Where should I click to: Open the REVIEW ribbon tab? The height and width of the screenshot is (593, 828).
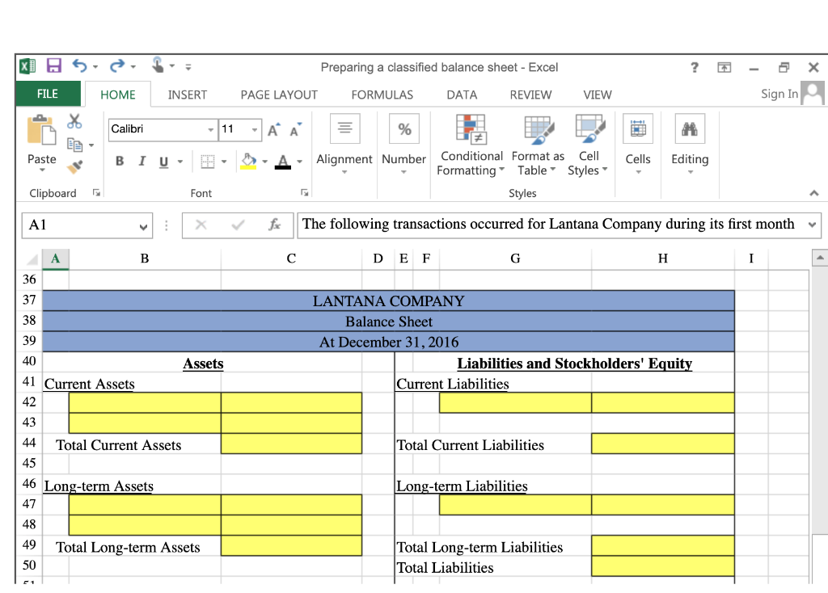coord(530,95)
